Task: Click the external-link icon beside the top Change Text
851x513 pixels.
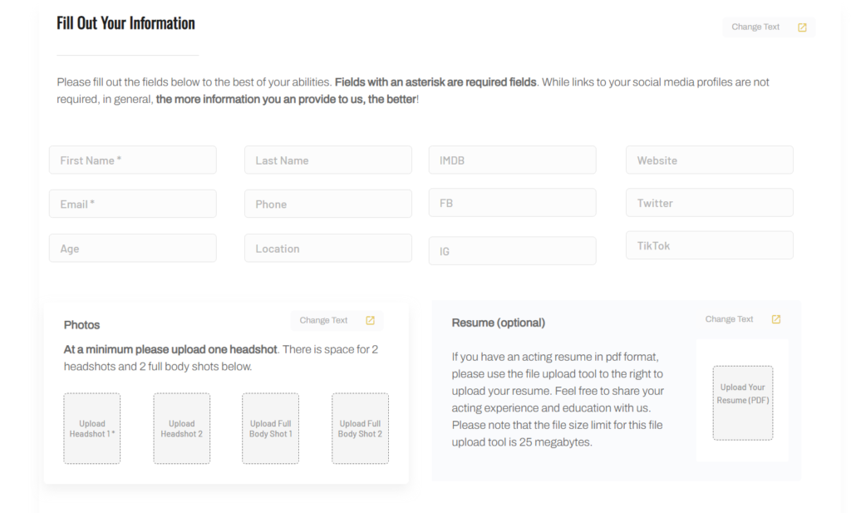Action: coord(802,27)
